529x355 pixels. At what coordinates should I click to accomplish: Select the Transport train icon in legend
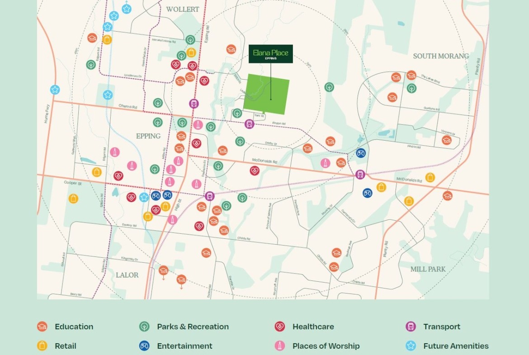tap(411, 327)
